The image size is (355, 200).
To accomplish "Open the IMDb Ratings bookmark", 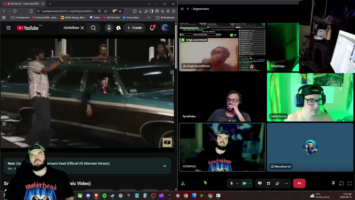I will (x=73, y=17).
